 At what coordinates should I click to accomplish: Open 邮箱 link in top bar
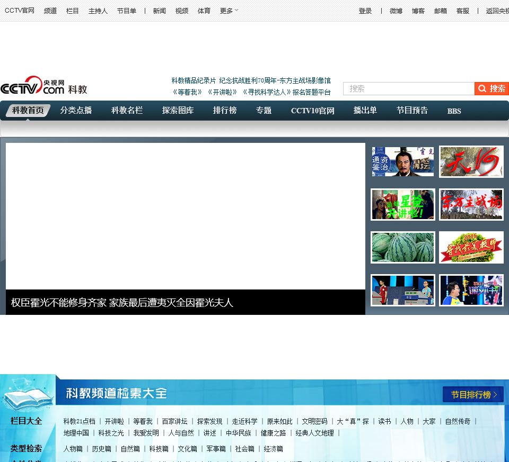tap(441, 11)
